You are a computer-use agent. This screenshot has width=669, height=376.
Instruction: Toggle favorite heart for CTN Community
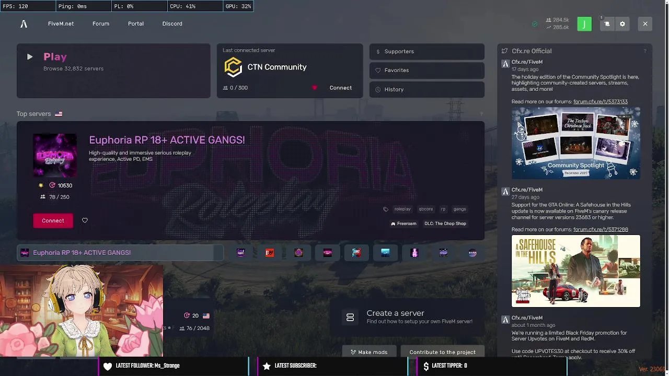(314, 88)
